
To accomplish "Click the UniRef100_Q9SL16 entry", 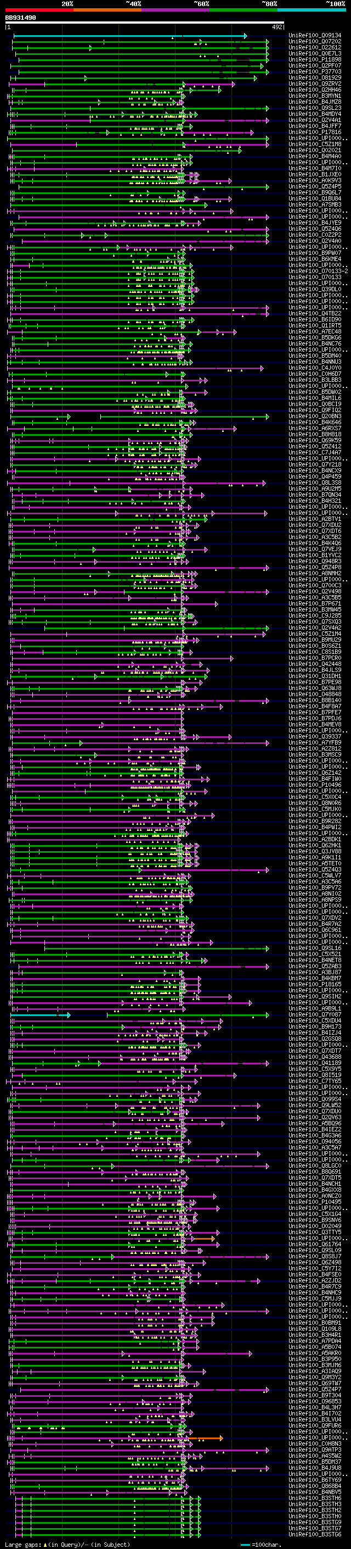I will pos(314,948).
